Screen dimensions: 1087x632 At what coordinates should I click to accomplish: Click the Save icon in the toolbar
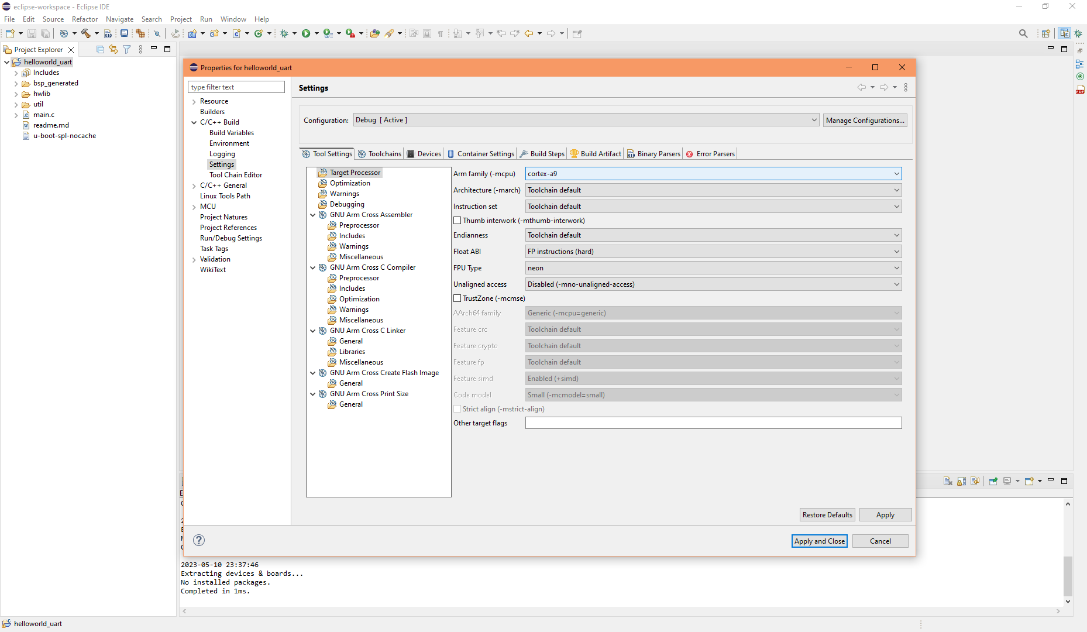pos(32,33)
